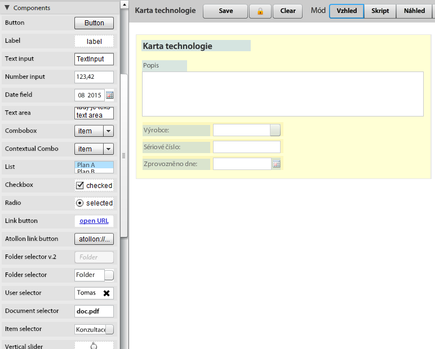The height and width of the screenshot is (349, 435).
Task: Click calendar icon beside Date field component
Action: coord(110,95)
